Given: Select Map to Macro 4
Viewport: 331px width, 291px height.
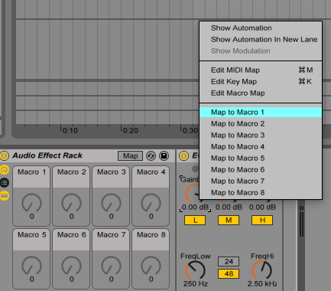Looking at the screenshot, I should pyautogui.click(x=261, y=147).
